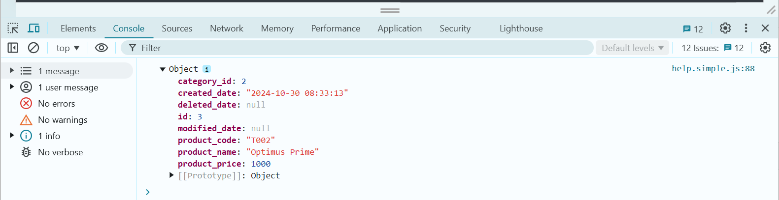The image size is (779, 200).
Task: Open the DevTools three-dot menu
Action: tap(745, 29)
